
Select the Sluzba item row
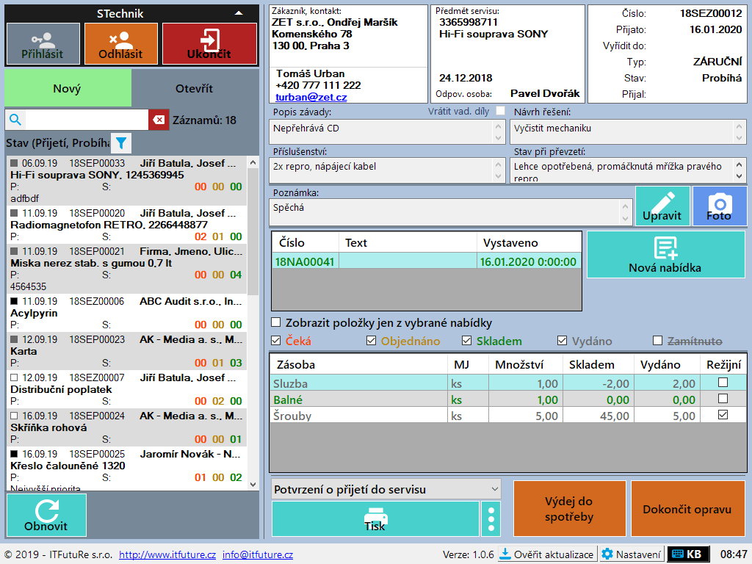pyautogui.click(x=508, y=383)
